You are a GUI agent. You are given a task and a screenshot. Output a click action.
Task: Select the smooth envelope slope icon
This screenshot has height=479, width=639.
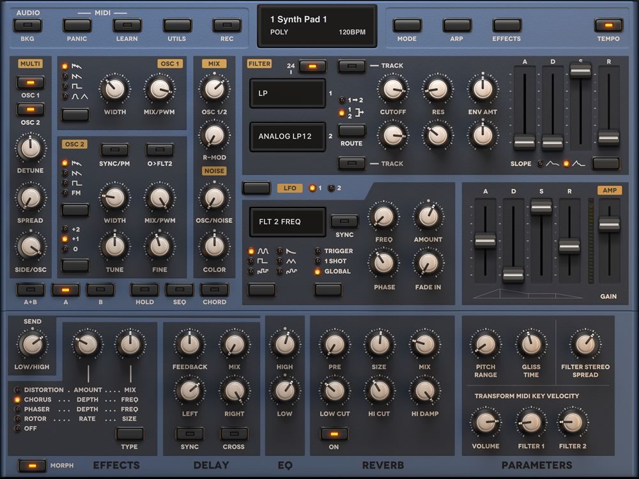[x=553, y=163]
